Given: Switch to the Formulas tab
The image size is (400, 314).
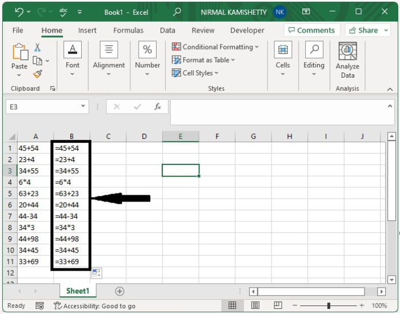Looking at the screenshot, I should pyautogui.click(x=129, y=30).
